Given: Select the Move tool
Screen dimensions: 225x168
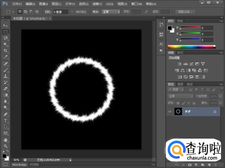Looking at the screenshot, I should (x=6, y=25).
